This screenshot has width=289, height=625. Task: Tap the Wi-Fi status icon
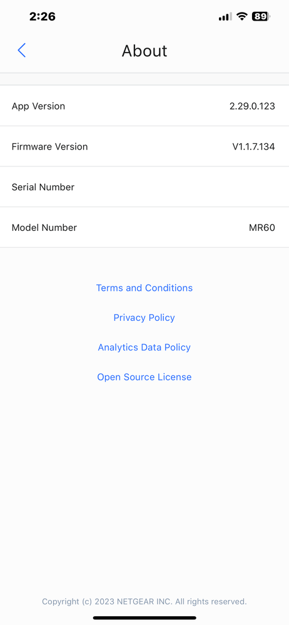coord(241,16)
